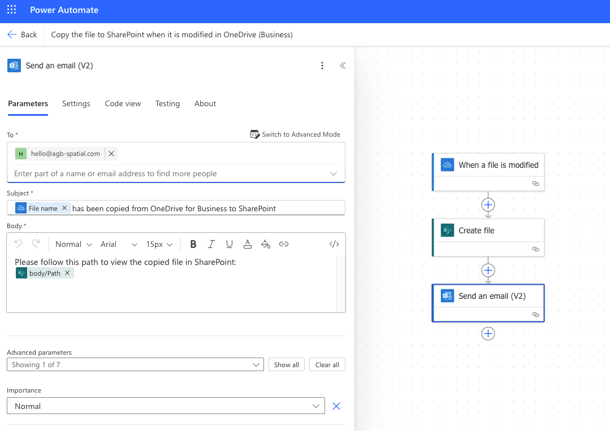The height and width of the screenshot is (431, 610).
Task: Open the Testing tab
Action: click(x=168, y=104)
